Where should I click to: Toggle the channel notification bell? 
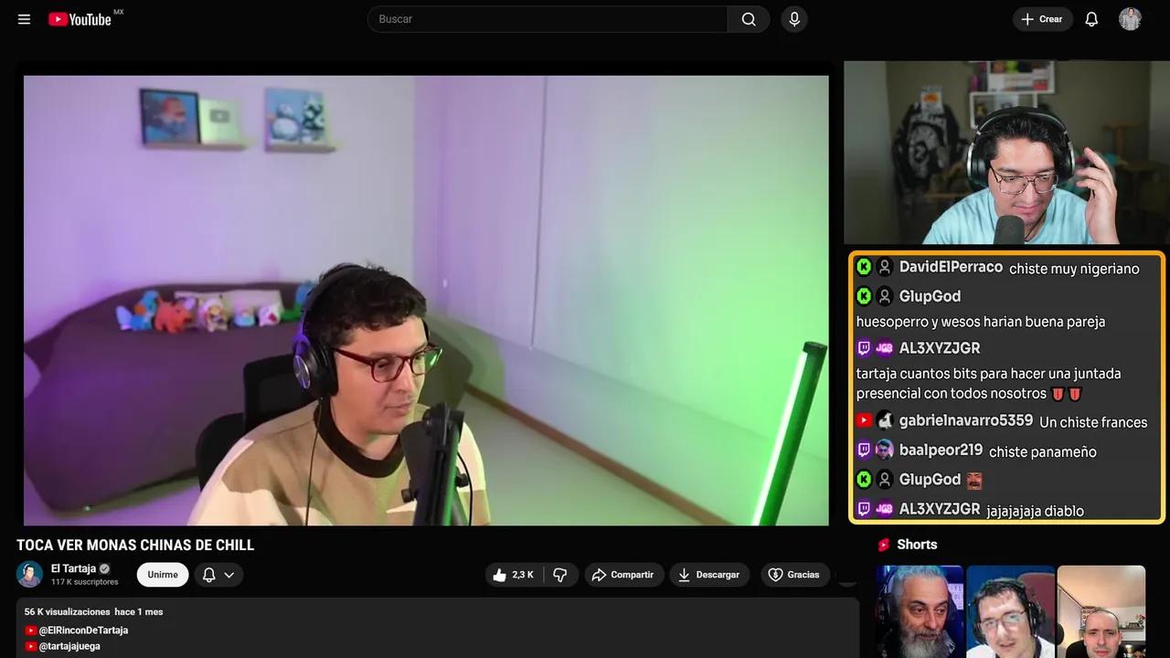coord(208,575)
